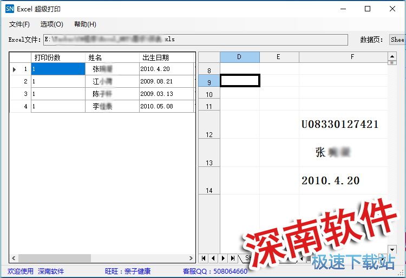Open the 文件(F) menu
The image size is (406, 278).
[x=19, y=24]
